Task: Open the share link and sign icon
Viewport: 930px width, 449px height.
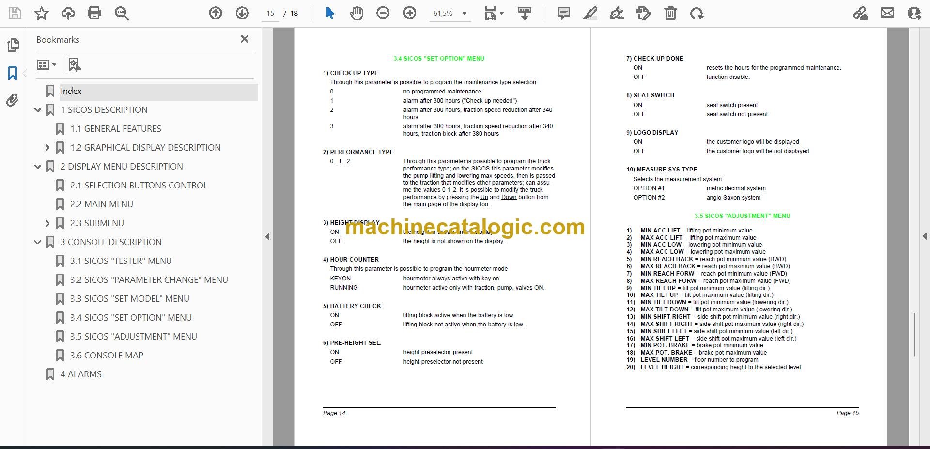Action: [860, 13]
